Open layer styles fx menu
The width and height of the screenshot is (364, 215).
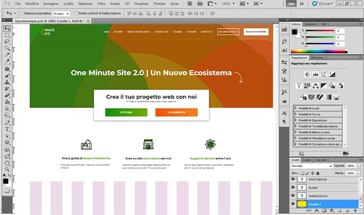click(x=316, y=211)
